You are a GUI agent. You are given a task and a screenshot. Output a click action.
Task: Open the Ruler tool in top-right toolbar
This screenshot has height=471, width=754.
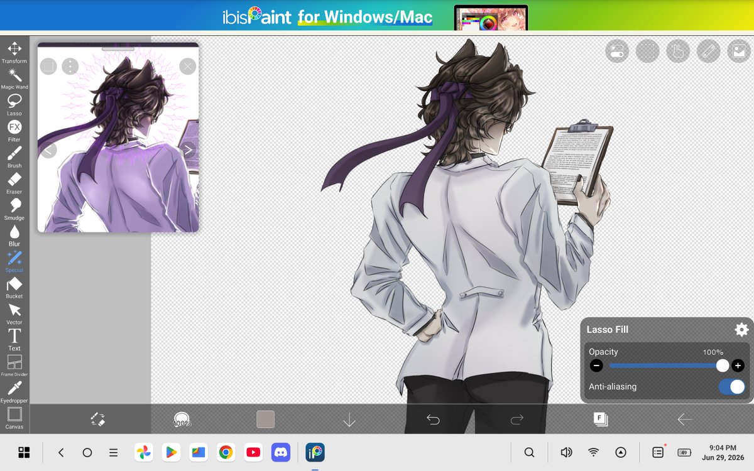709,51
